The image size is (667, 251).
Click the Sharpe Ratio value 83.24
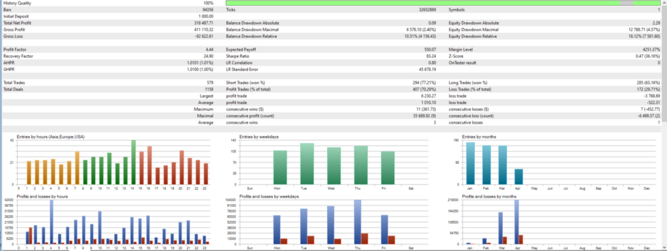[431, 56]
